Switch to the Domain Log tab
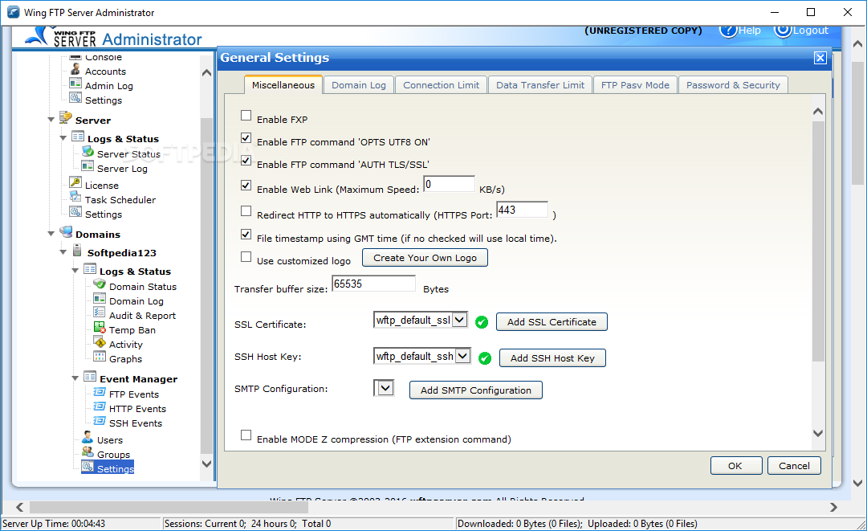The image size is (867, 531). point(359,85)
